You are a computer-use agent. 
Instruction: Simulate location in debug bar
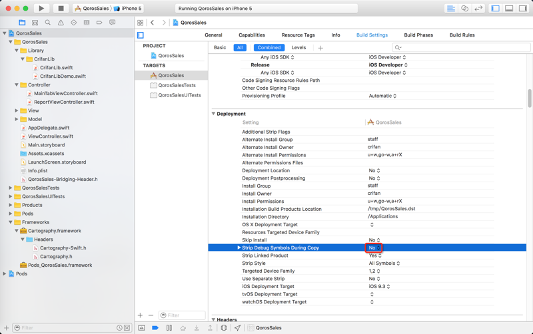pos(238,327)
